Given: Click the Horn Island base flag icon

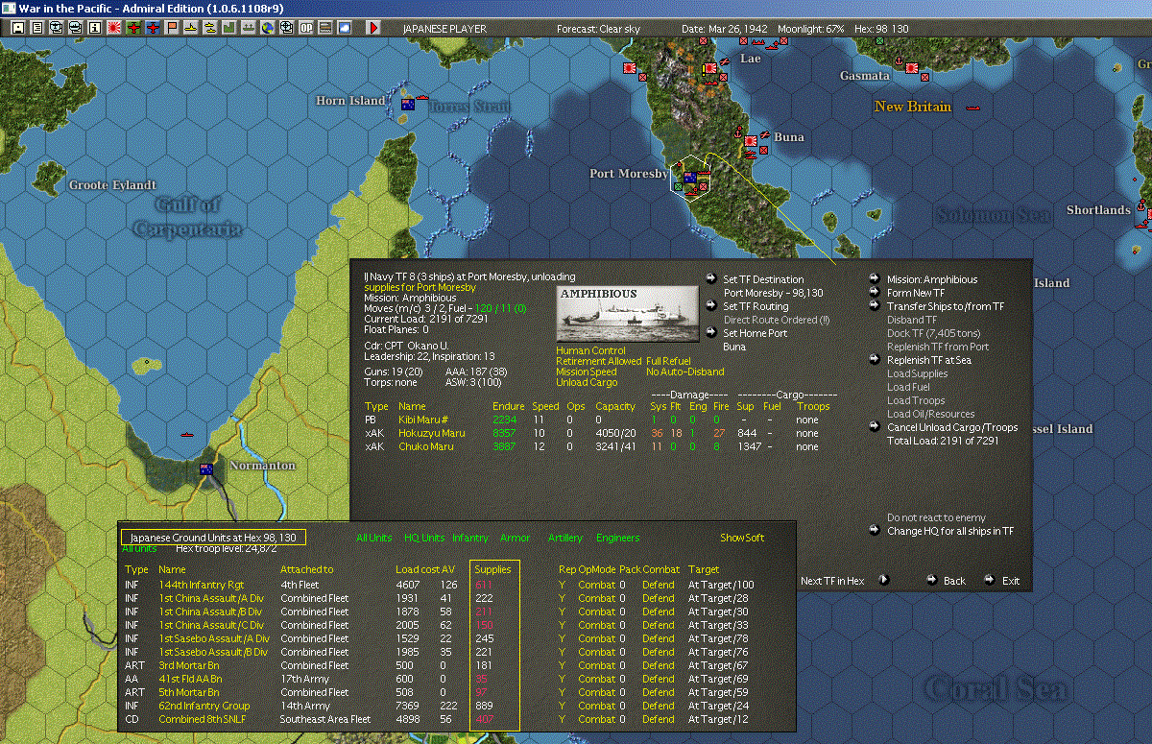Looking at the screenshot, I should click(407, 104).
